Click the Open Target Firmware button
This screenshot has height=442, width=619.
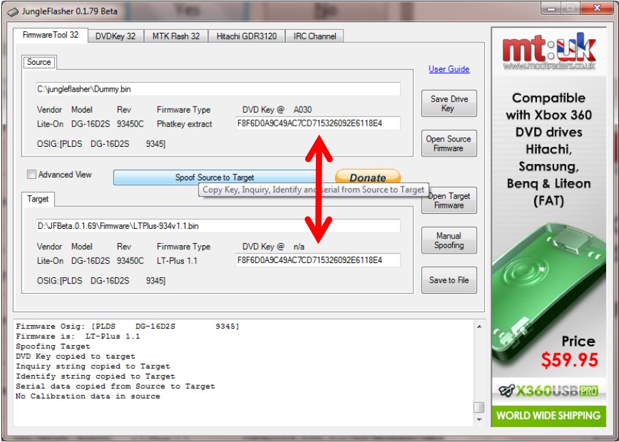coord(449,200)
